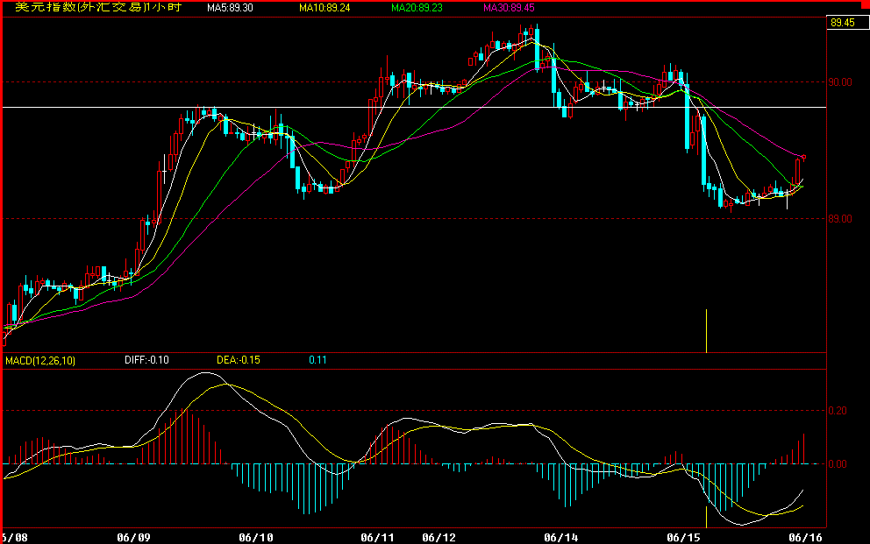The height and width of the screenshot is (544, 870).
Task: Jump to the 06/14 date marker
Action: point(561,536)
